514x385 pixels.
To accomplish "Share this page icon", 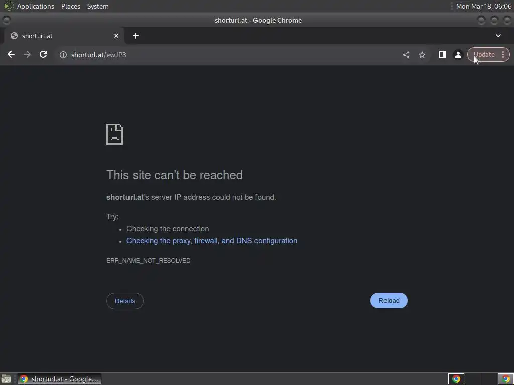I will (406, 55).
